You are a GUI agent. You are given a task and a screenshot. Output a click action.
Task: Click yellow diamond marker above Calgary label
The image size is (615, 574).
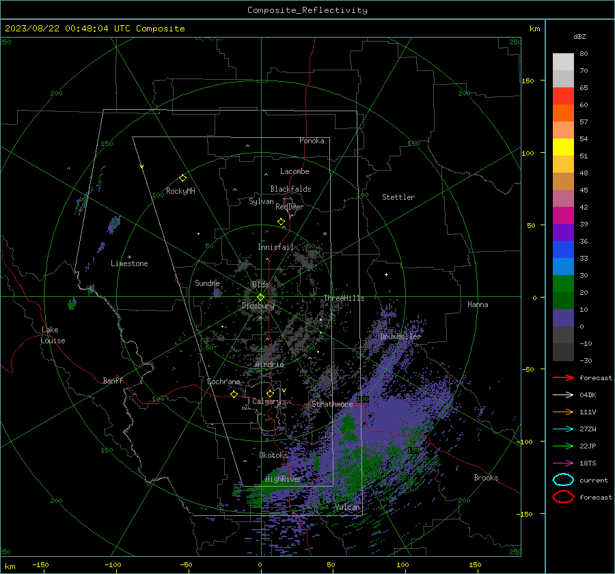[x=270, y=393]
